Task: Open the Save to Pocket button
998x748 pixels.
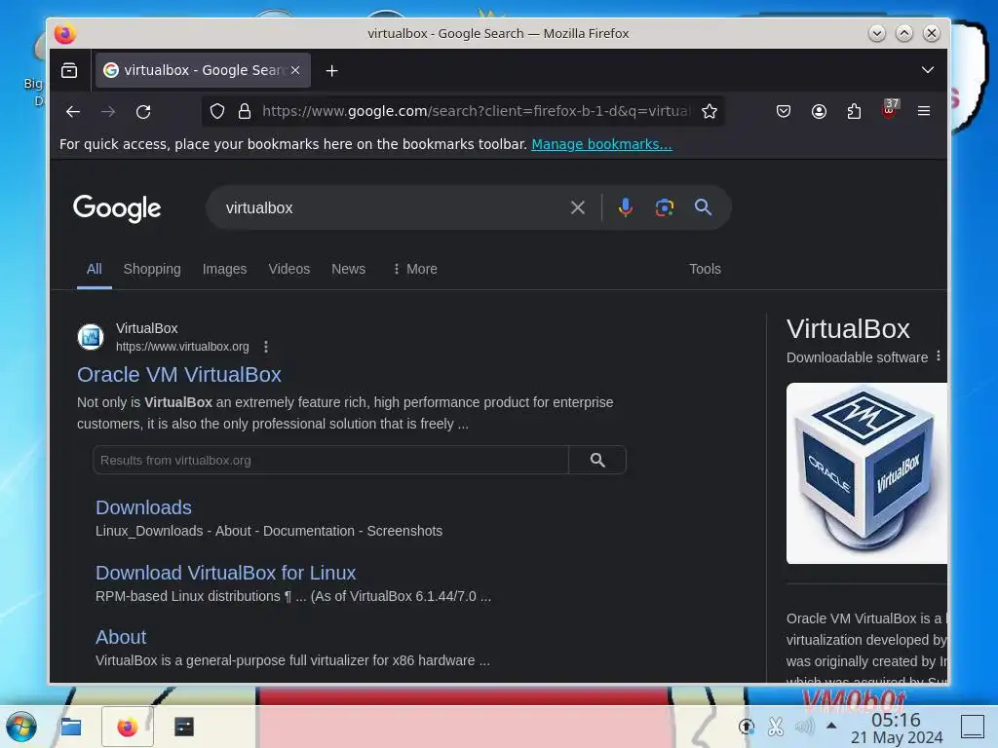Action: (x=784, y=111)
